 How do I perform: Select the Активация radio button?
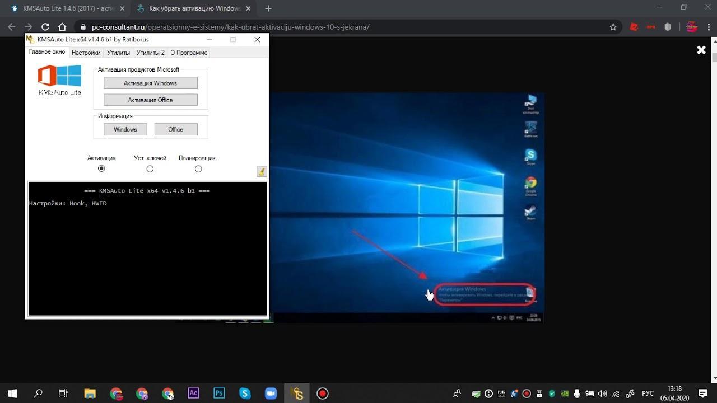(x=101, y=168)
